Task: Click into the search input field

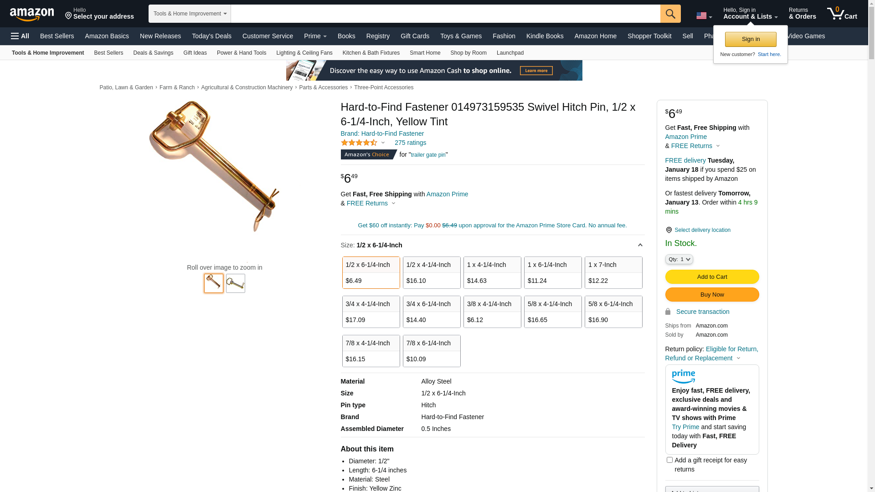Action: (445, 14)
